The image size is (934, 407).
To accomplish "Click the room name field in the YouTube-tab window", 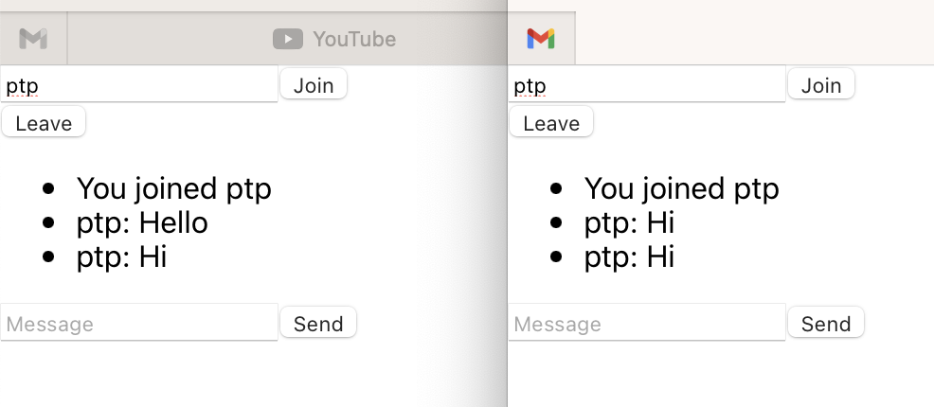I will pyautogui.click(x=139, y=85).
